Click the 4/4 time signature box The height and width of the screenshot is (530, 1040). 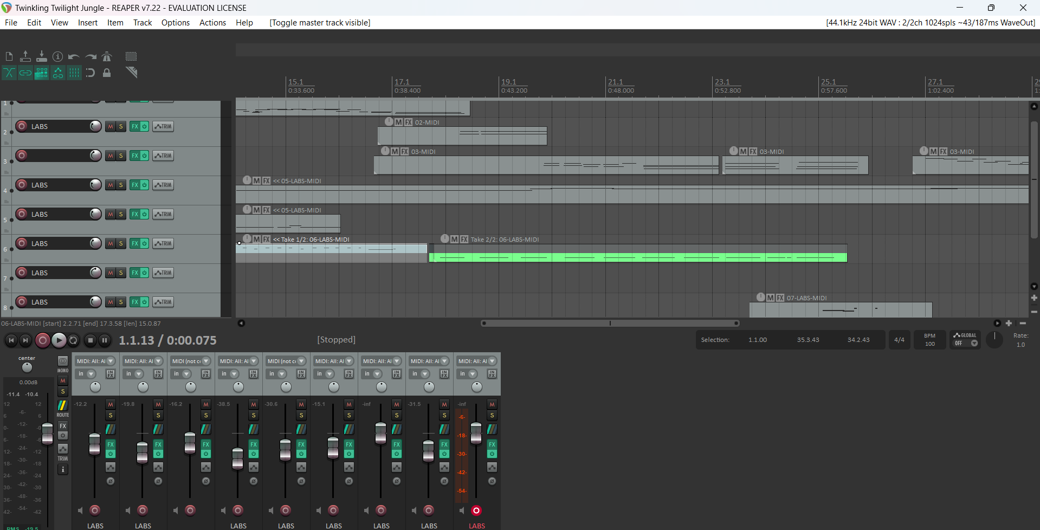tap(899, 340)
